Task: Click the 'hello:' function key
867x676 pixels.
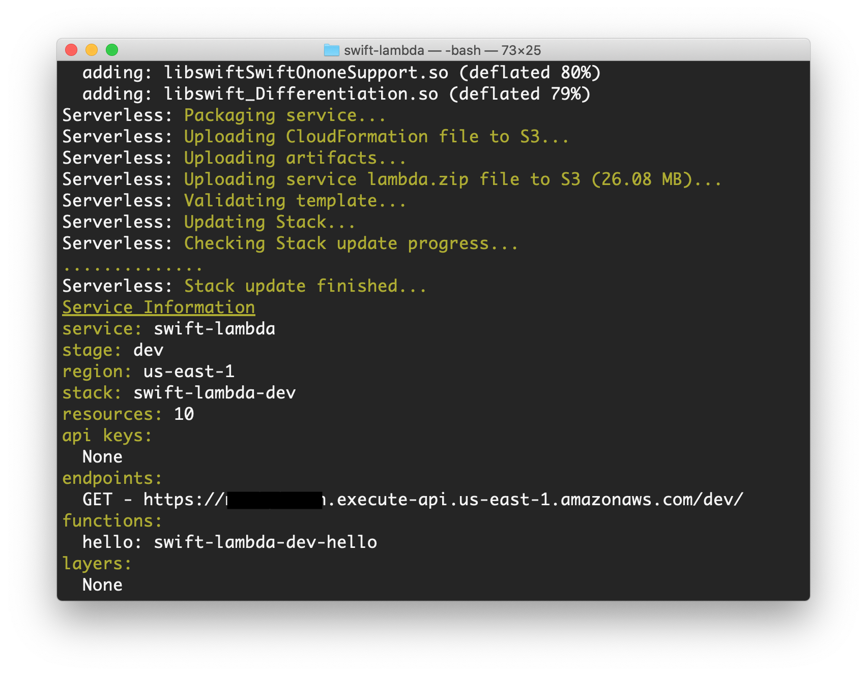Action: 113,542
